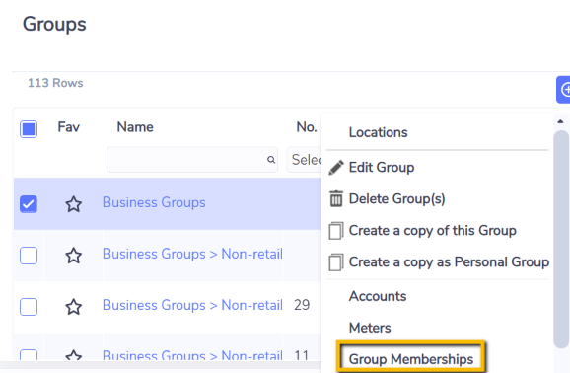Screen dimensions: 570x373
Task: Open the Select dropdown under No. column
Action: pyautogui.click(x=304, y=160)
